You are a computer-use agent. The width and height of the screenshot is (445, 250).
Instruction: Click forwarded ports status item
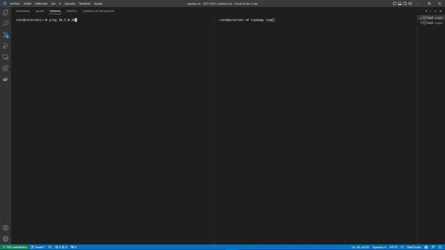click(74, 247)
